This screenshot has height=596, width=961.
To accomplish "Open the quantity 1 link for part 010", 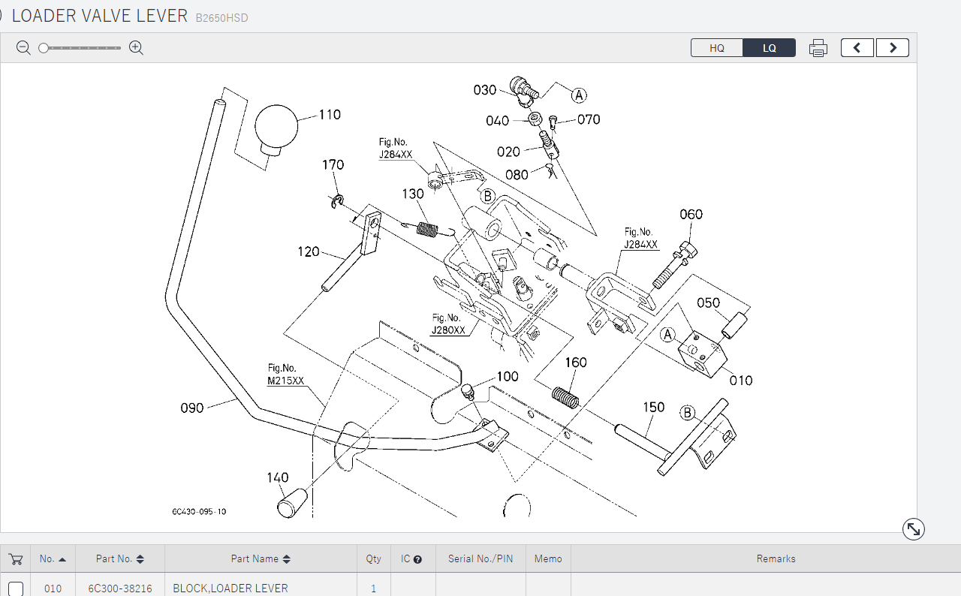I will (x=373, y=588).
